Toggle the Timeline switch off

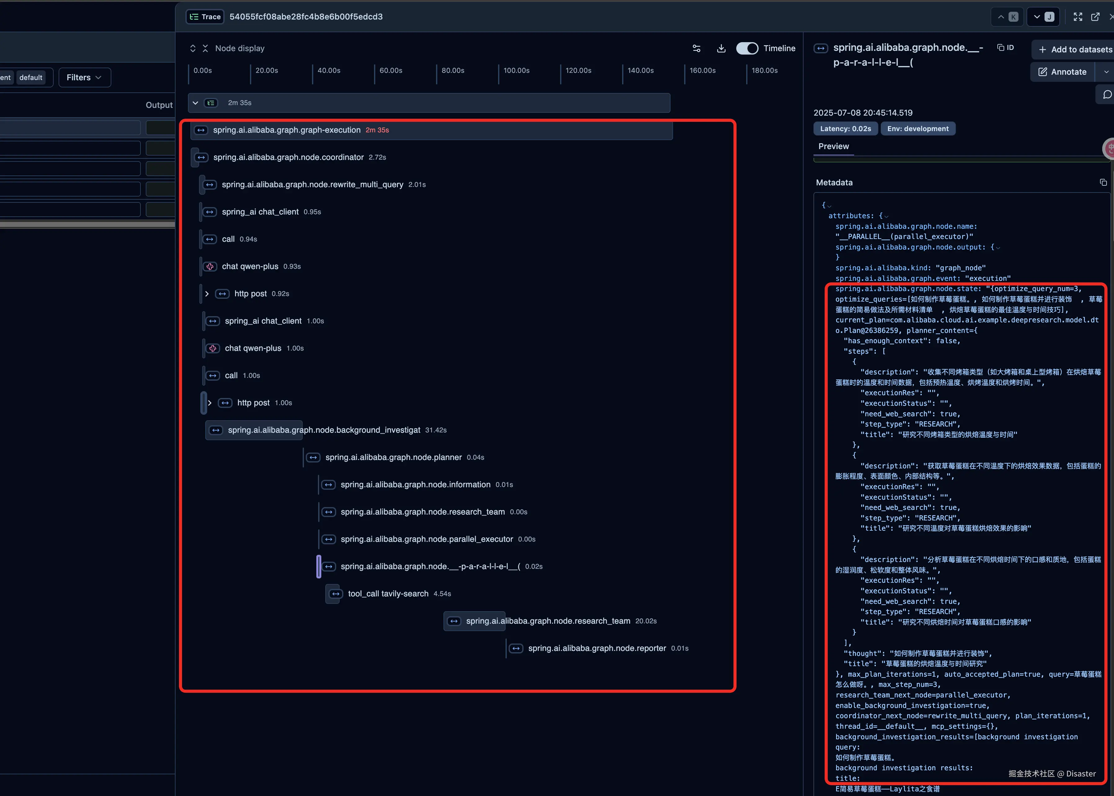coord(747,49)
